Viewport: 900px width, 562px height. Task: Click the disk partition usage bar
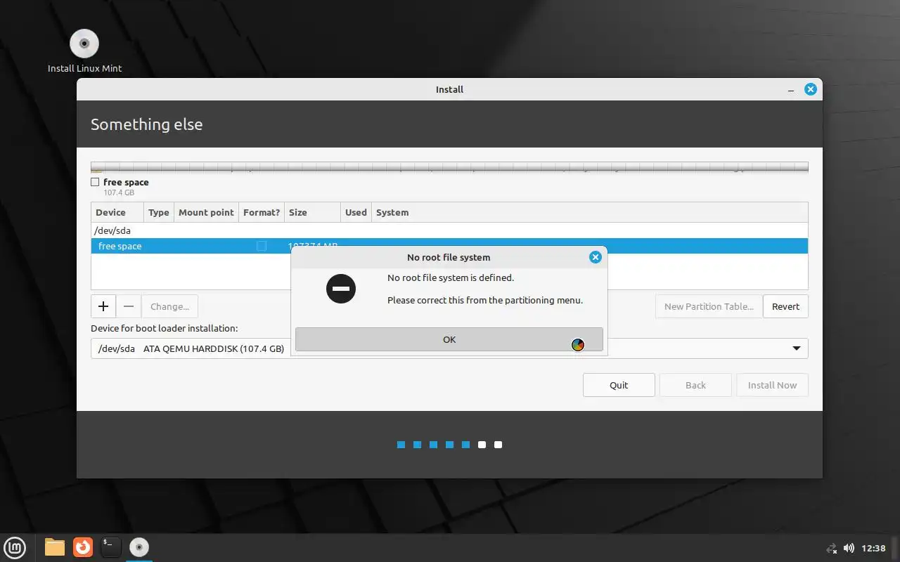pyautogui.click(x=449, y=167)
